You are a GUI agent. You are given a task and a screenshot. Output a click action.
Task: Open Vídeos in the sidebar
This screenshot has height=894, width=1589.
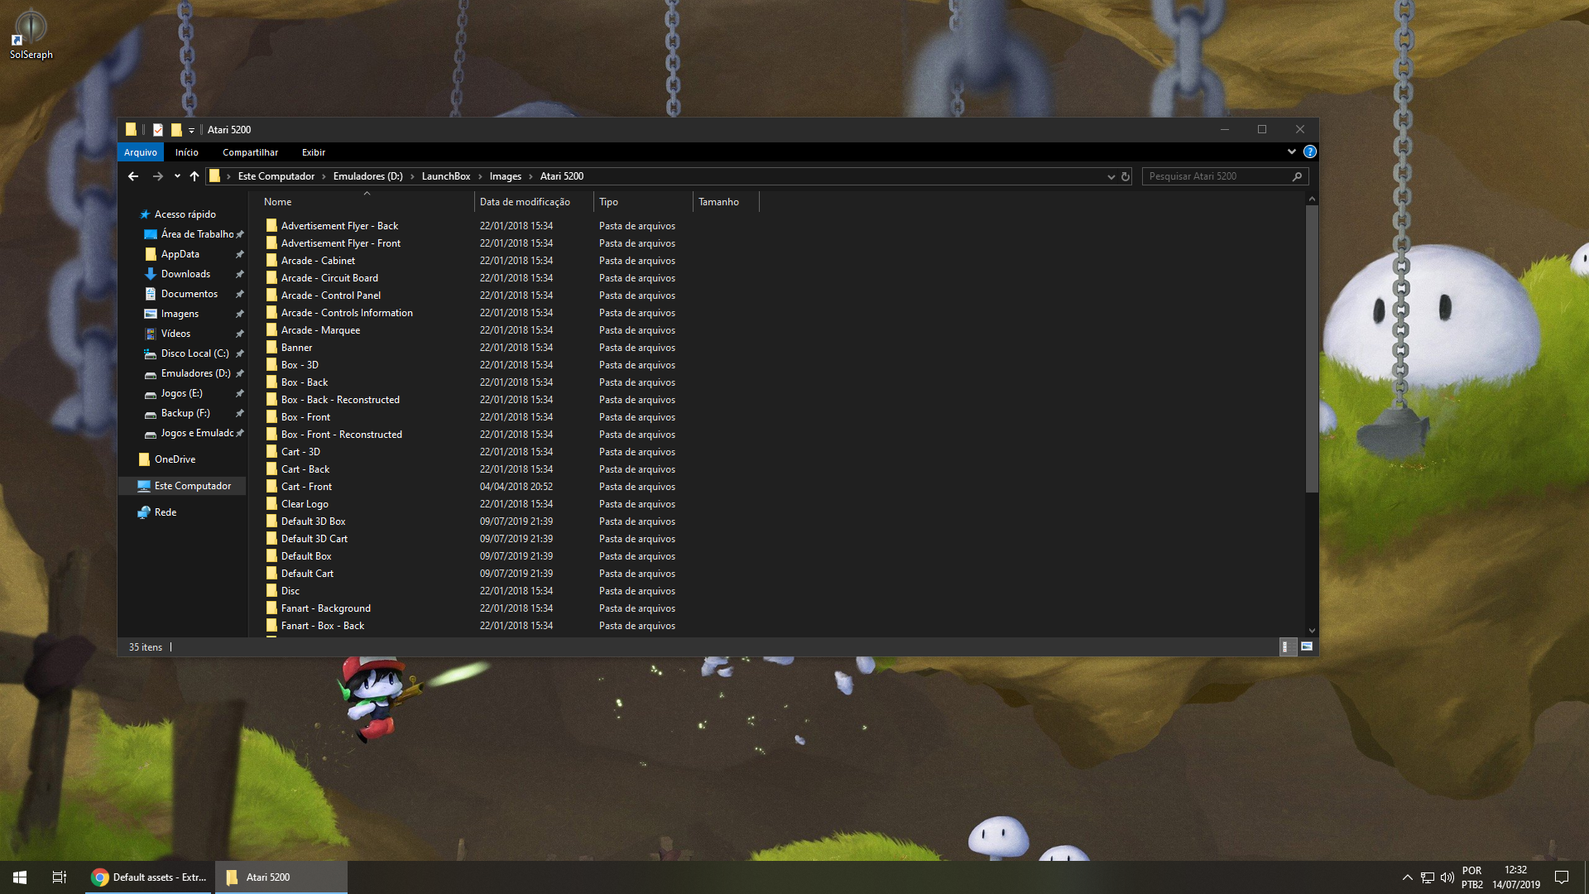(x=175, y=334)
